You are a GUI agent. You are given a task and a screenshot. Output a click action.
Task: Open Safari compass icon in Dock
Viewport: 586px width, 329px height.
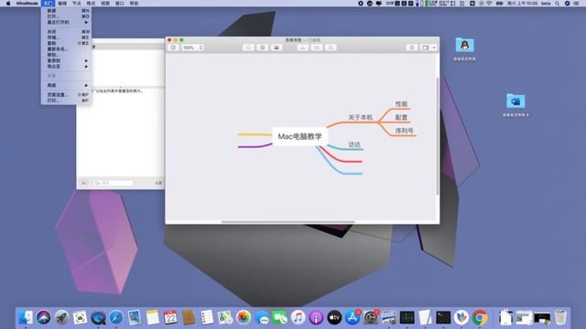tap(116, 317)
